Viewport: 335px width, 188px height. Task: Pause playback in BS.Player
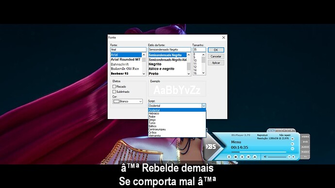pyautogui.click(x=229, y=157)
